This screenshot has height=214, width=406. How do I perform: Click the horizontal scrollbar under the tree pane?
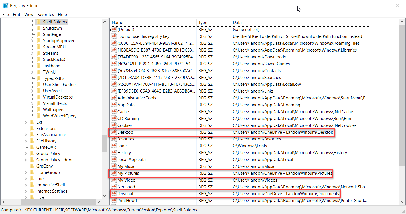click(57, 202)
